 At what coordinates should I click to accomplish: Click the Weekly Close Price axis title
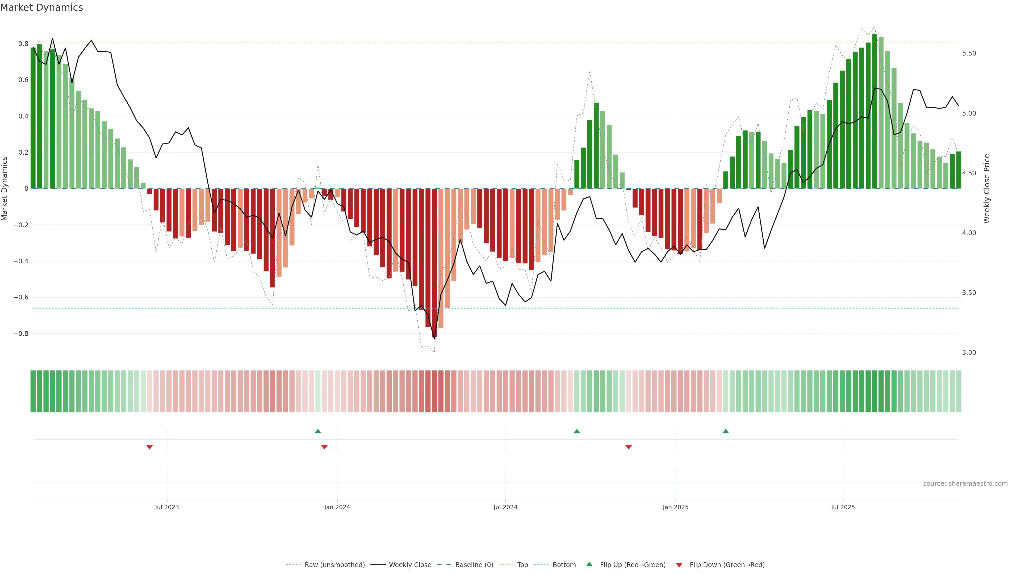click(986, 189)
